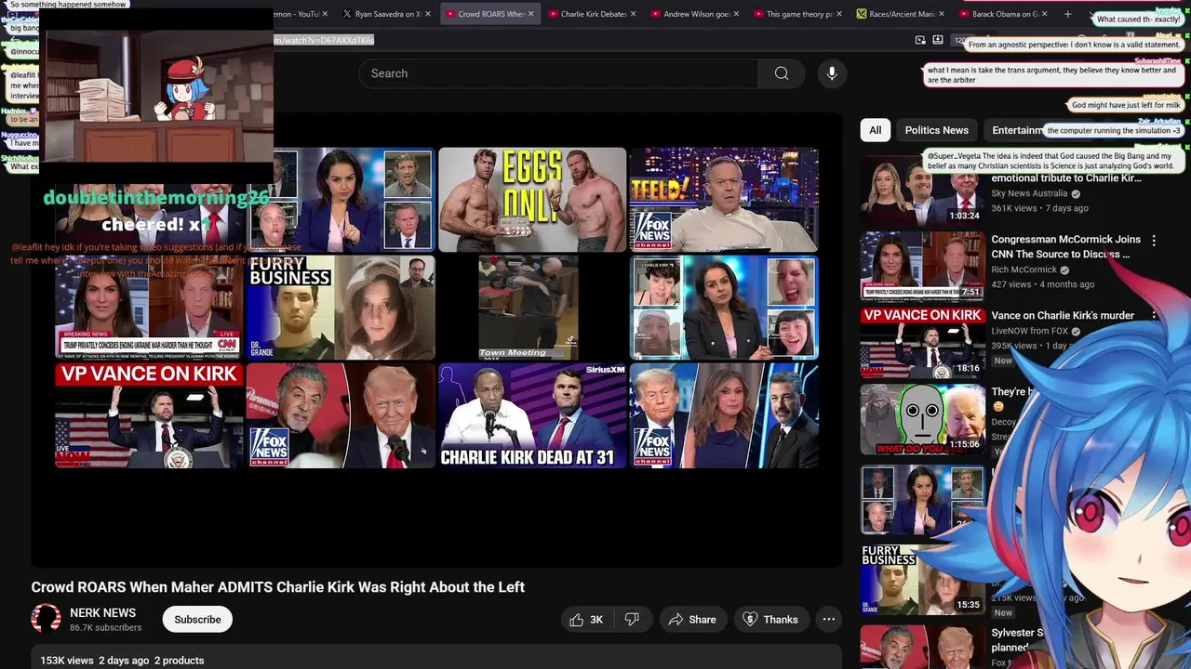Screen dimensions: 1191x669
Task: Open sidebar FURRY BUSINESS 15:35 thumbnail
Action: (922, 580)
